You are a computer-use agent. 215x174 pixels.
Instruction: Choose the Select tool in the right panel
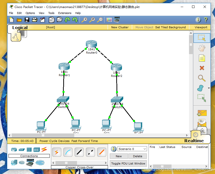click(202, 38)
